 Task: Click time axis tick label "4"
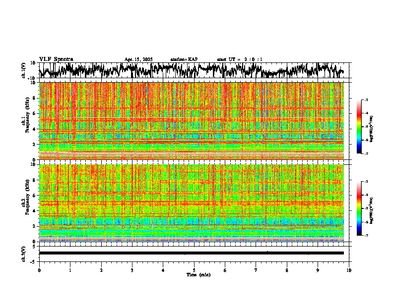(x=163, y=270)
